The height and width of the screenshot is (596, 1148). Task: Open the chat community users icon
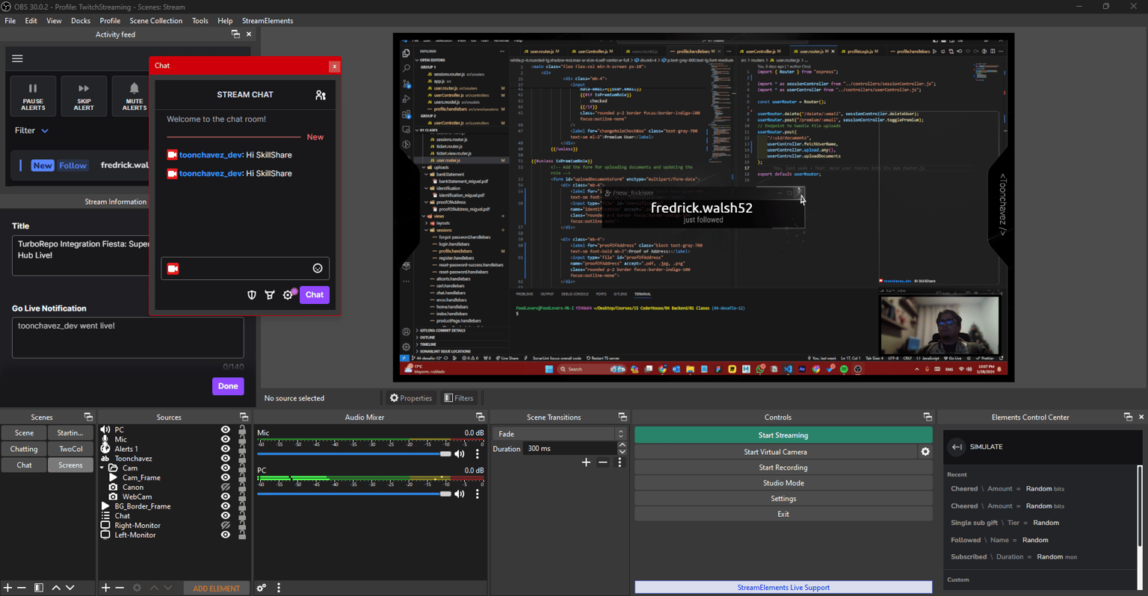[321, 95]
